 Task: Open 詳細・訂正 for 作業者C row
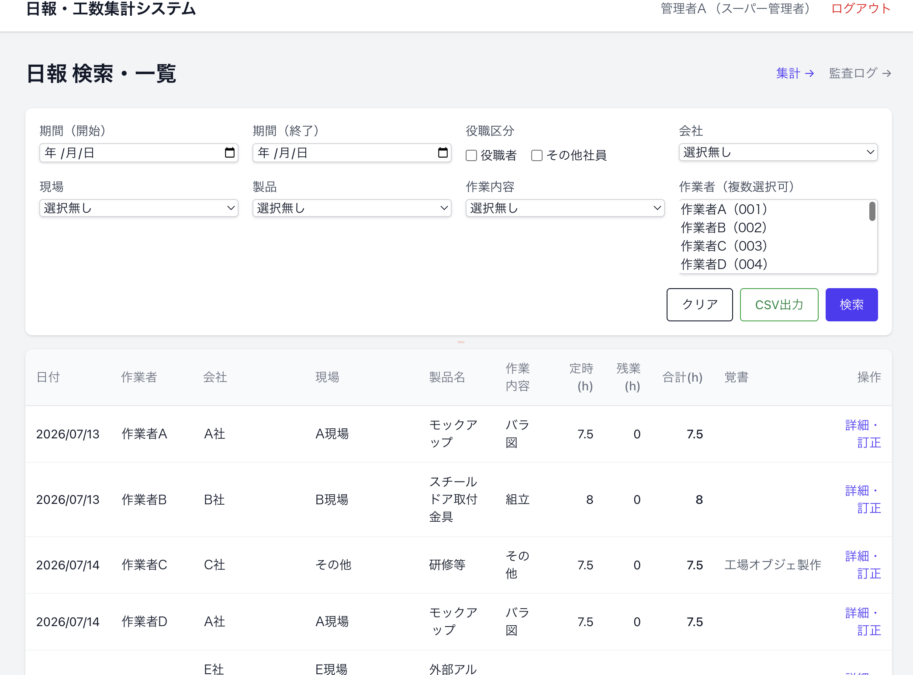click(x=863, y=565)
